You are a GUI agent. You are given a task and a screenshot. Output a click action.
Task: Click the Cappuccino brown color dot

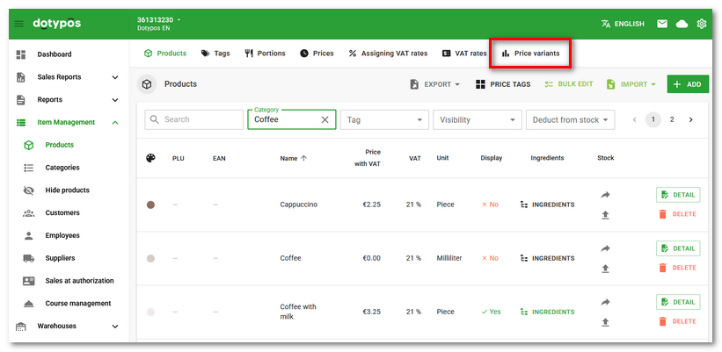pos(150,205)
